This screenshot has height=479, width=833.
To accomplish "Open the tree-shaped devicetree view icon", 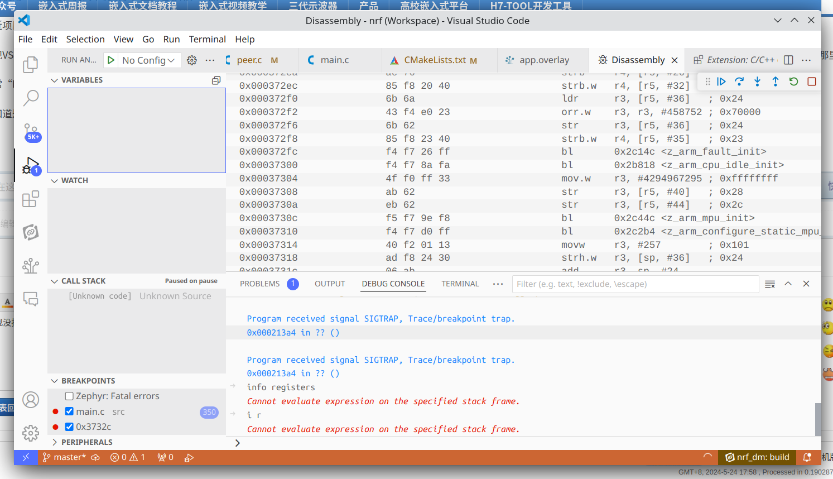I will point(31,266).
